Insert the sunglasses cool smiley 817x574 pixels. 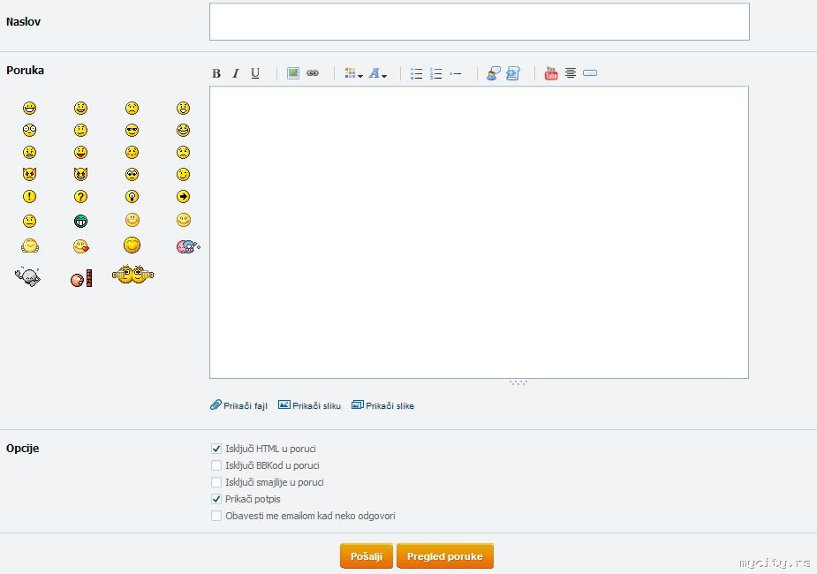pyautogui.click(x=132, y=130)
